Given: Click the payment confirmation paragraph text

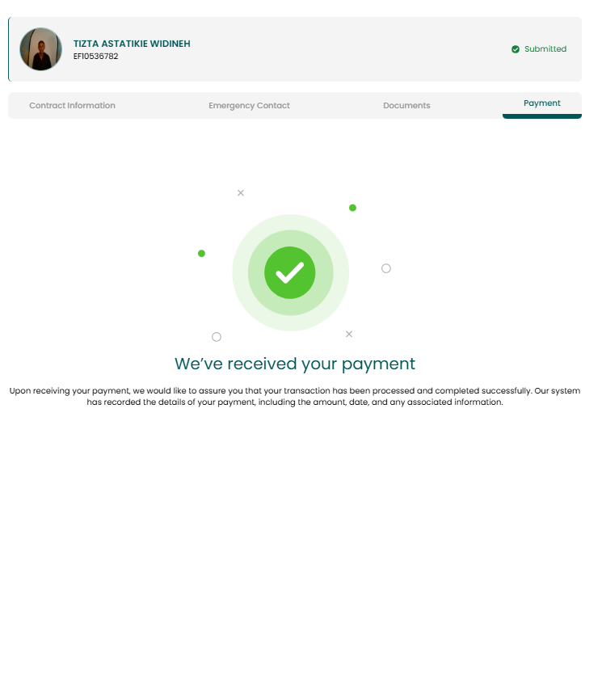Looking at the screenshot, I should (295, 396).
